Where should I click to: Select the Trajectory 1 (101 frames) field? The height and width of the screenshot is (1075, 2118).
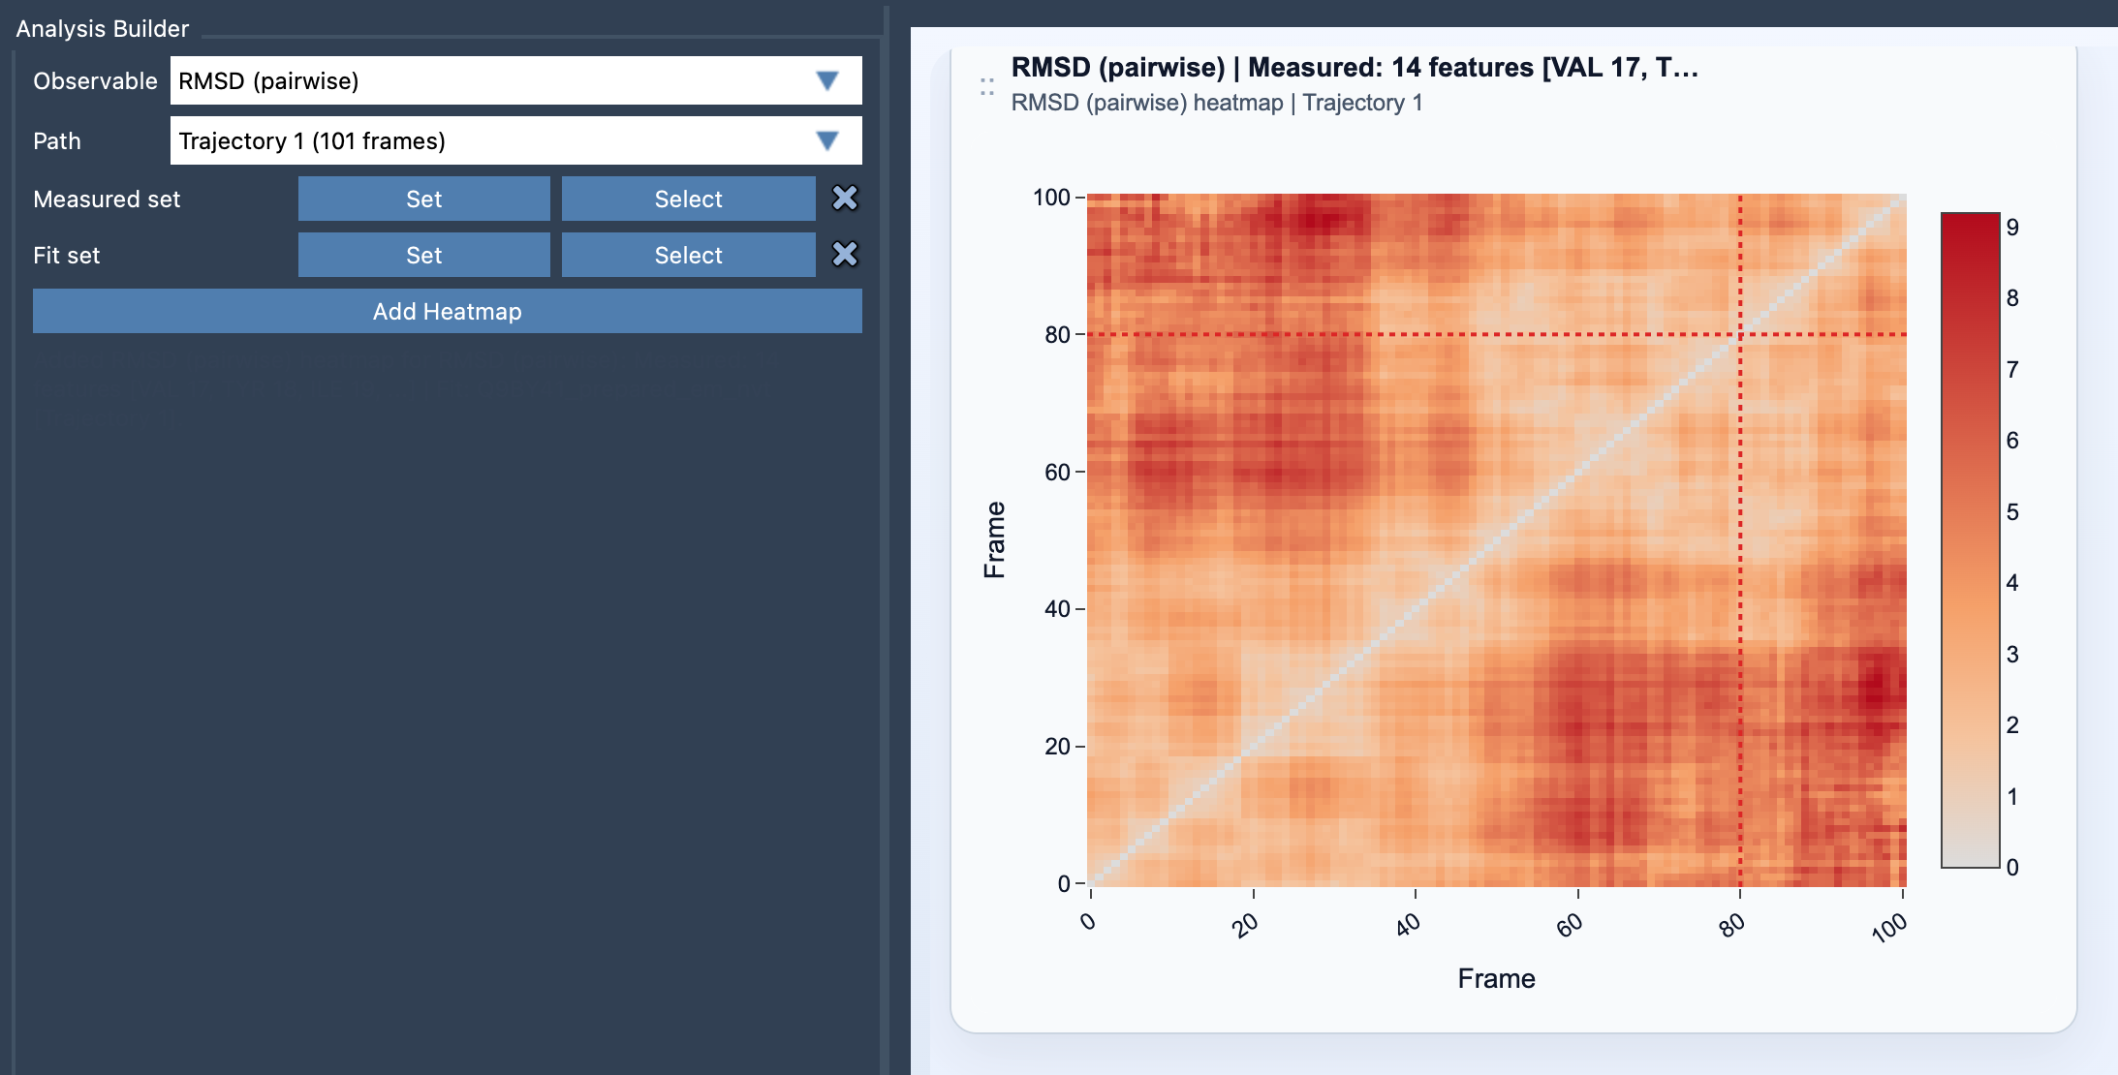point(436,140)
